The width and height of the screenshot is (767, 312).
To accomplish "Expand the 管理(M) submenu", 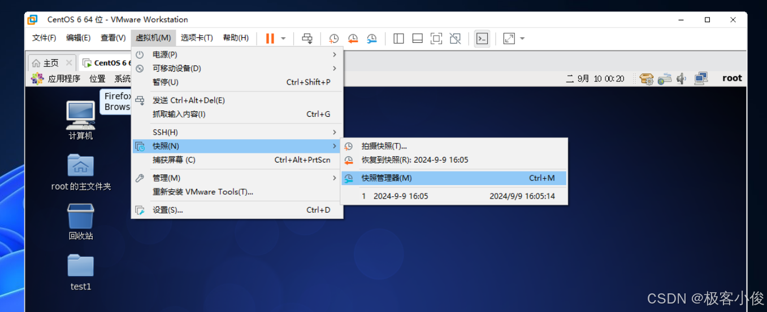I will (x=237, y=178).
